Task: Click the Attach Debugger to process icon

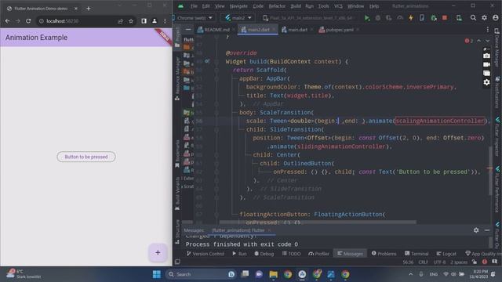Action: [434, 18]
